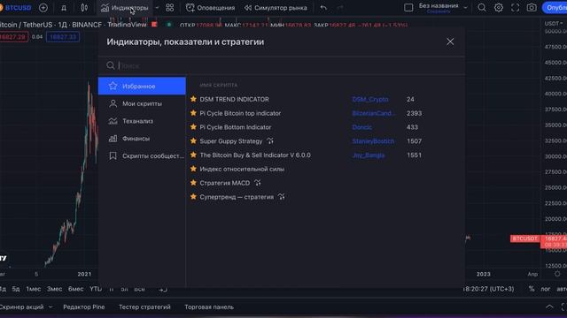Select 5д date range
This screenshot has width=567, height=318.
point(16,289)
